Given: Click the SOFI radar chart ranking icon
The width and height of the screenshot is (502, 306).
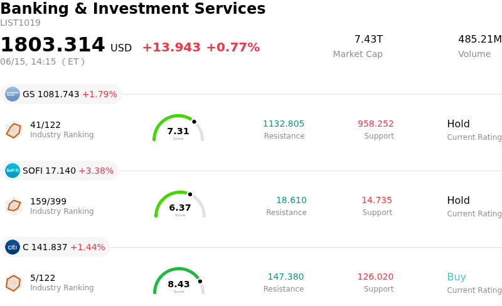Looking at the screenshot, I should [14, 206].
